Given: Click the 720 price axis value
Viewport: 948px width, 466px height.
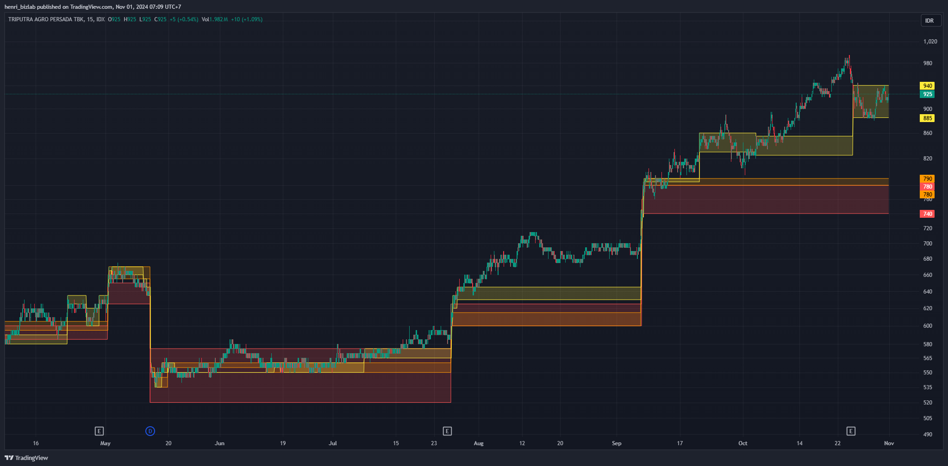Looking at the screenshot, I should click(x=928, y=228).
